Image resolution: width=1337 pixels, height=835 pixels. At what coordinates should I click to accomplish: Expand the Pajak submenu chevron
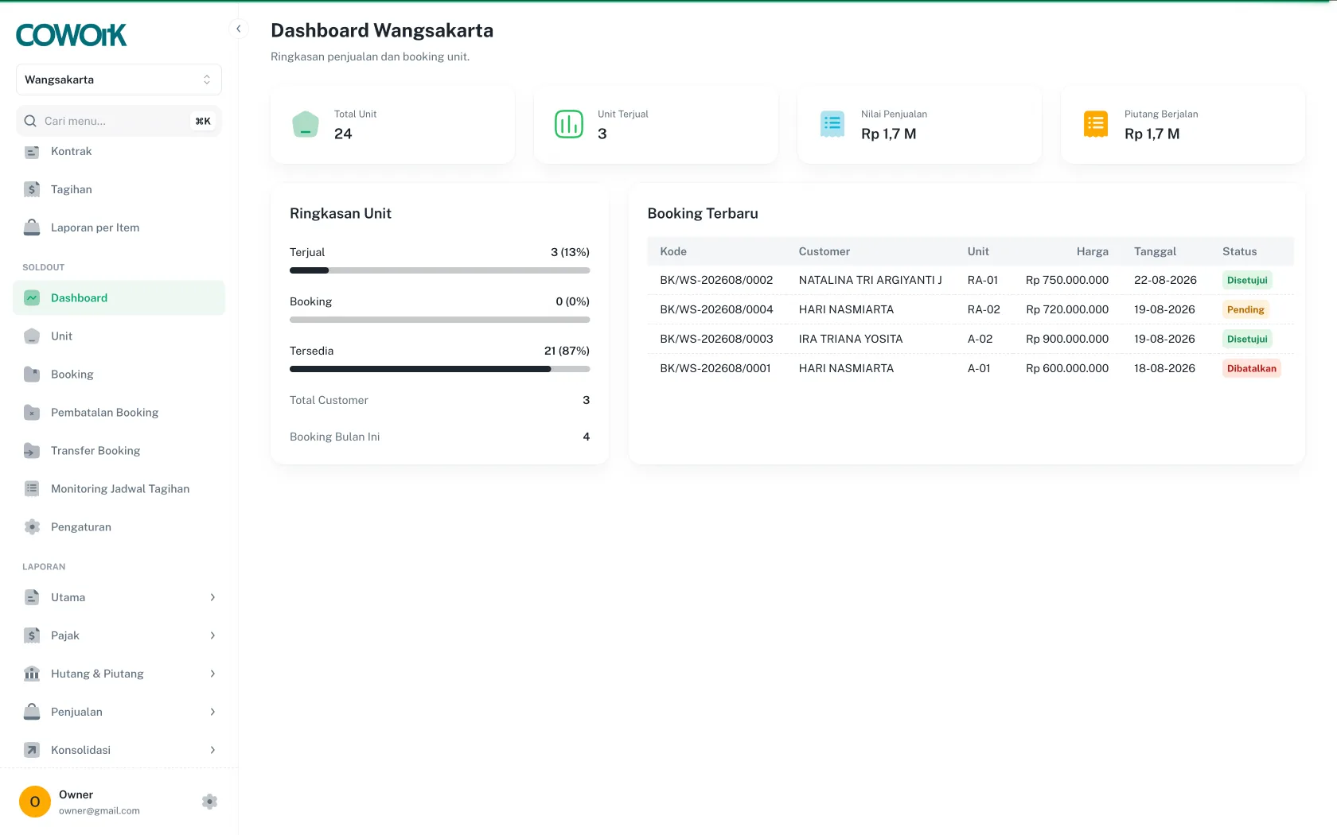point(212,635)
